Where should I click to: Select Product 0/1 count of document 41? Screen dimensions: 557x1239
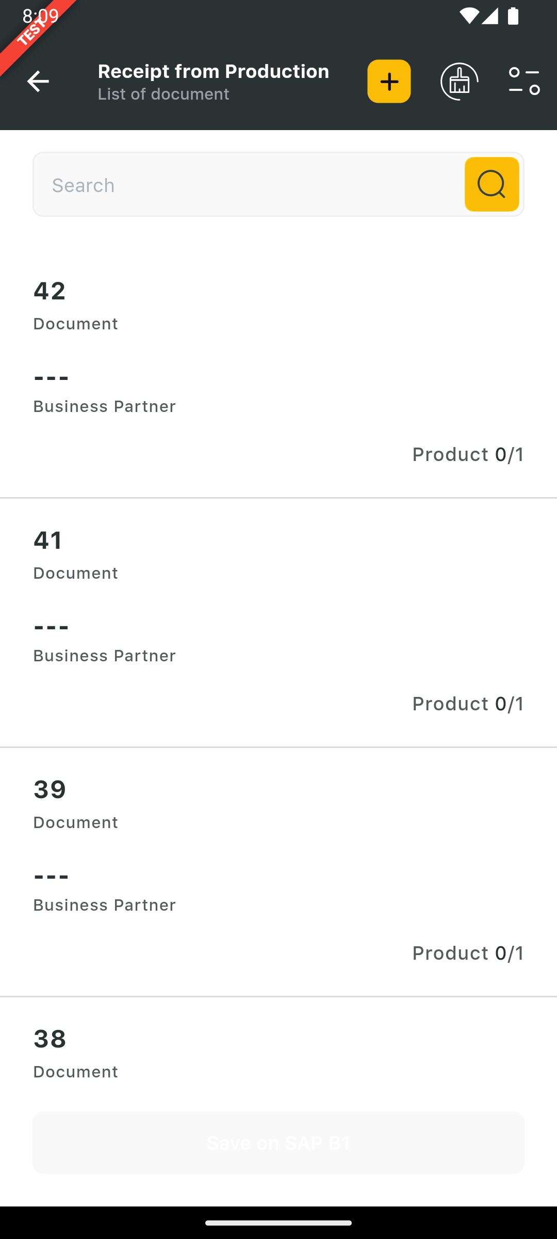point(468,704)
